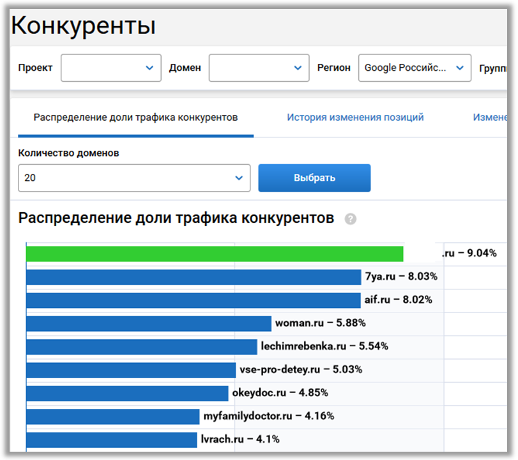Click the green 9.04% bar
This screenshot has width=518, height=460.
[x=215, y=254]
